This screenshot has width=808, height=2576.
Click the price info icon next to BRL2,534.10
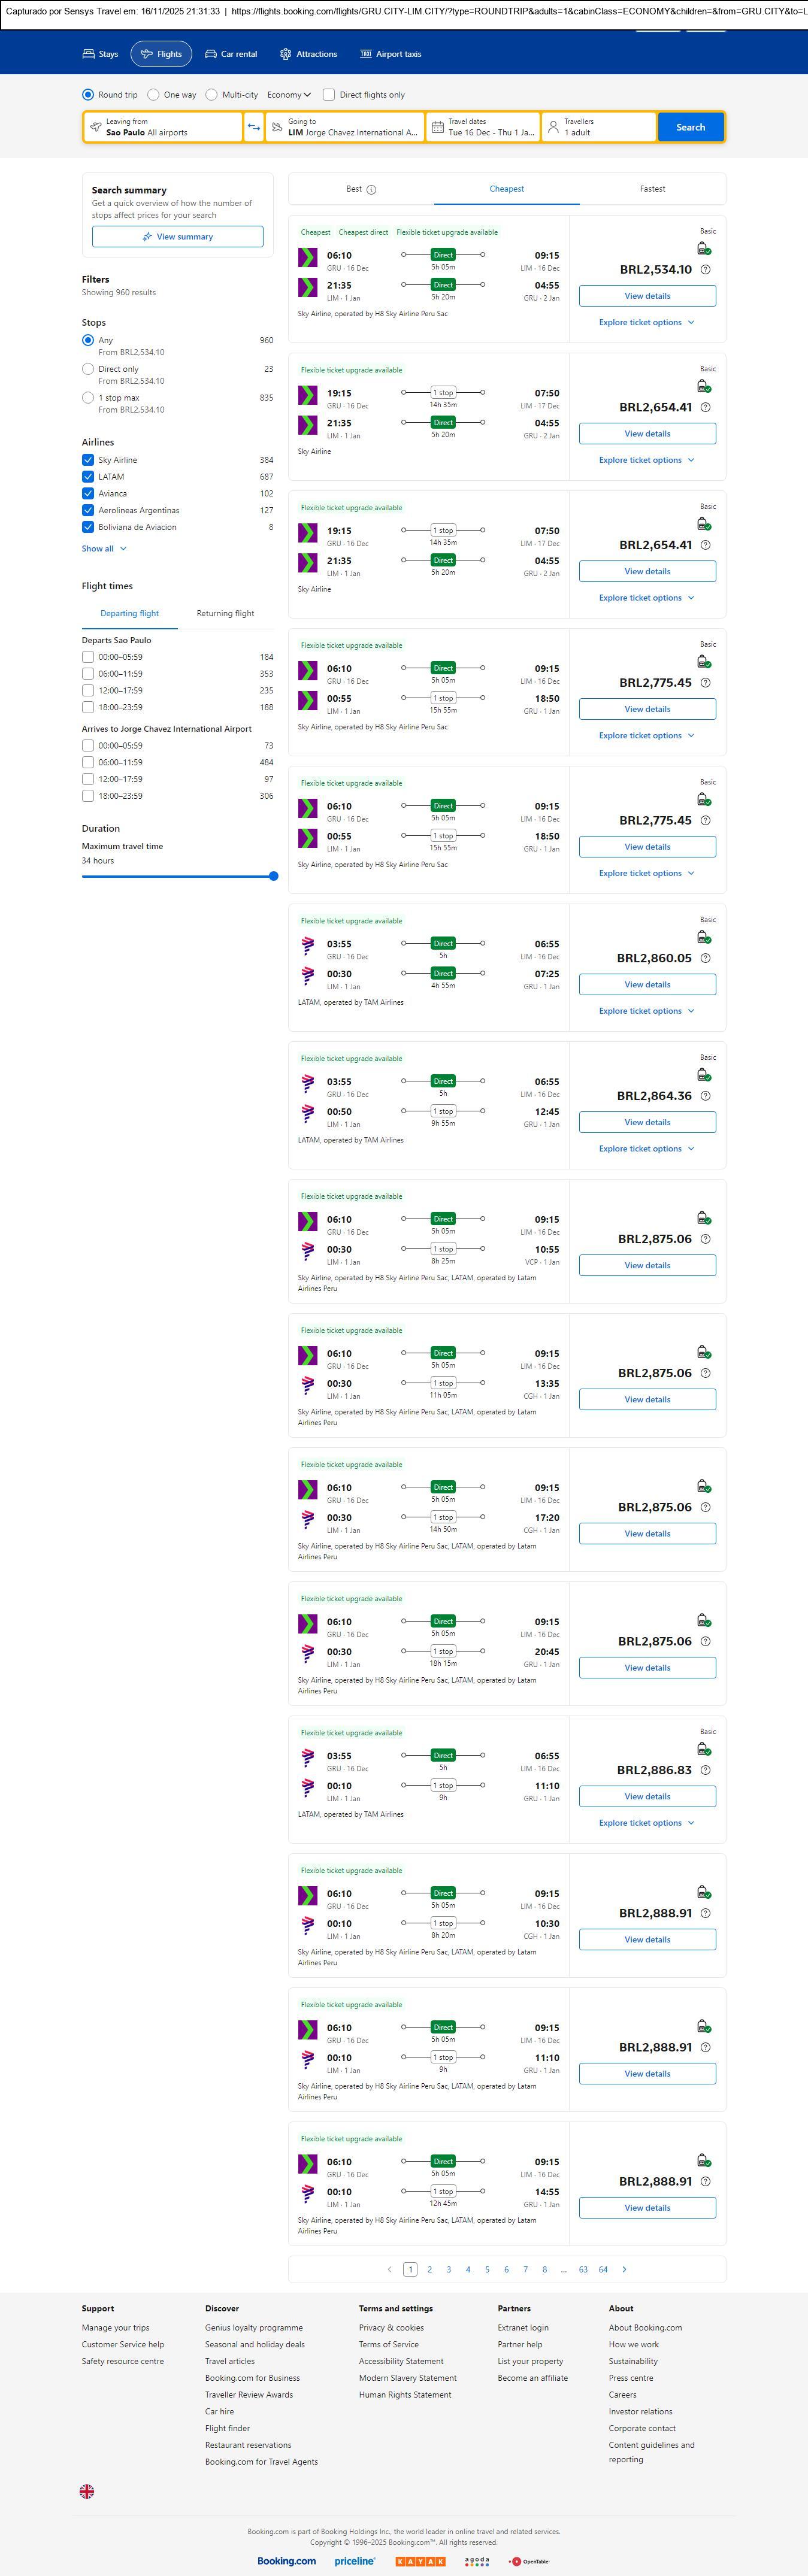705,270
